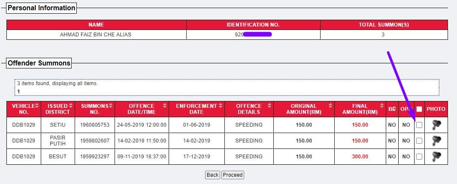Toggle select-all checkbox in table header
The image size is (457, 184).
(419, 109)
